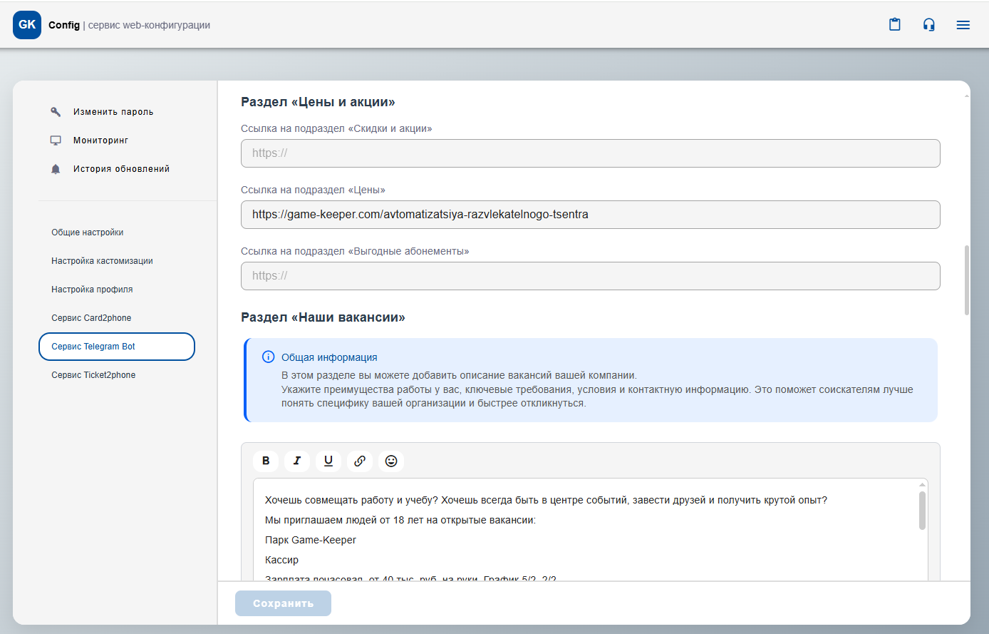Click the headset support icon

click(x=929, y=25)
